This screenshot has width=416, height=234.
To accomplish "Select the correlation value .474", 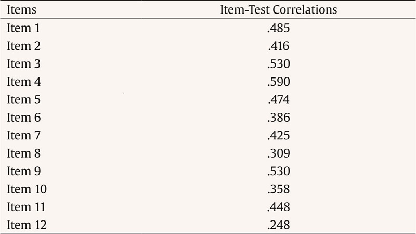I will coord(279,100).
